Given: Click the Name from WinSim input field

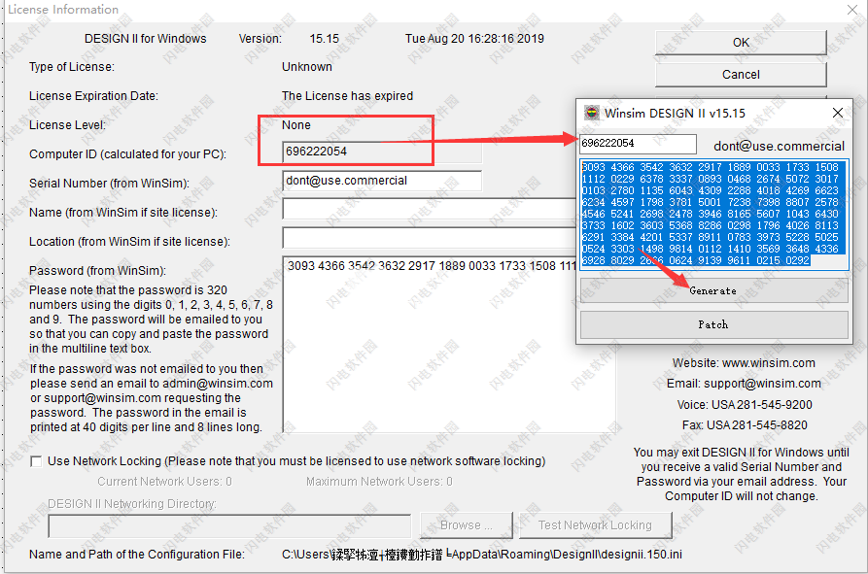Looking at the screenshot, I should click(429, 210).
